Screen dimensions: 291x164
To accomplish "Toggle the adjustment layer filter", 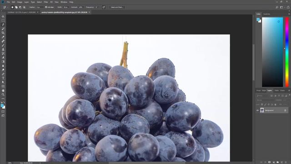I will pyautogui.click(x=275, y=96).
